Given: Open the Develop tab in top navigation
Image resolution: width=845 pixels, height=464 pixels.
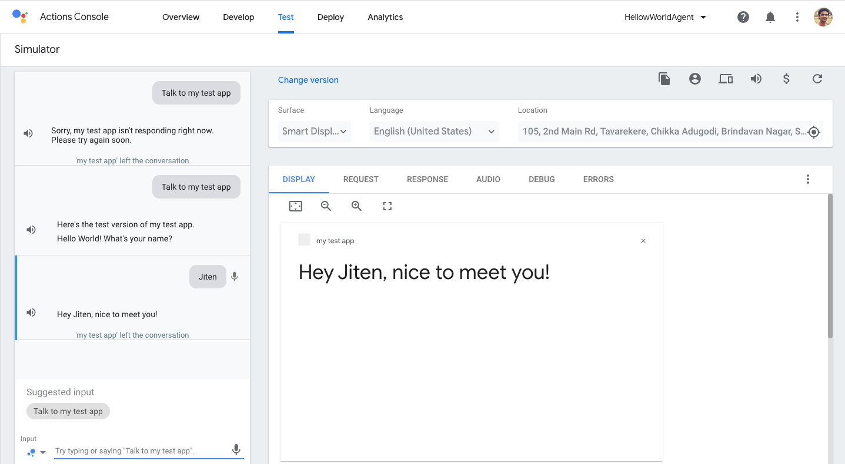Looking at the screenshot, I should tap(238, 18).
